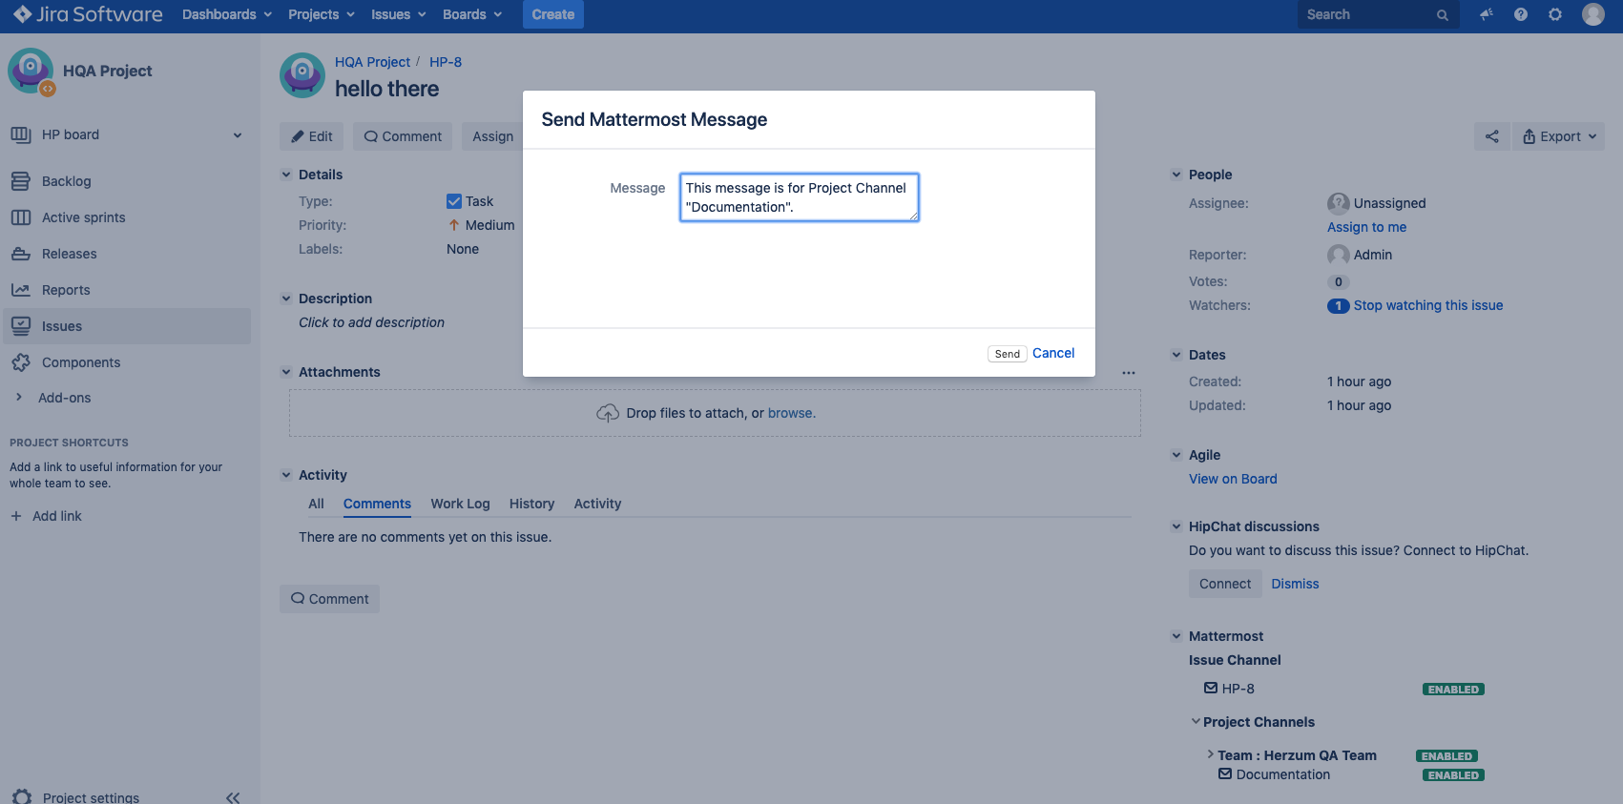Screen dimensions: 1623x804
Task: Open the Projects dropdown menu
Action: click(x=322, y=14)
